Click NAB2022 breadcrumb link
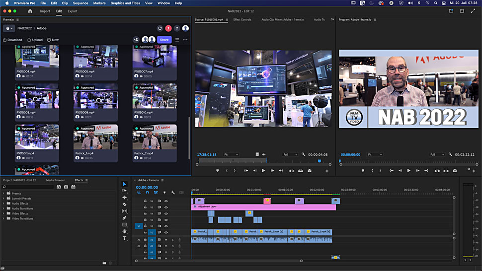The width and height of the screenshot is (482, 271). [x=24, y=28]
